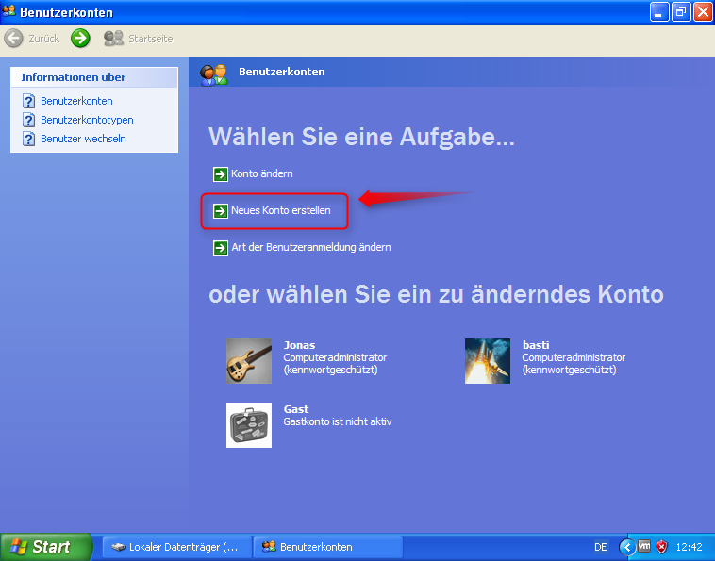715x561 pixels.
Task: Open help icon next to Benutzer wechseln
Action: (x=28, y=139)
